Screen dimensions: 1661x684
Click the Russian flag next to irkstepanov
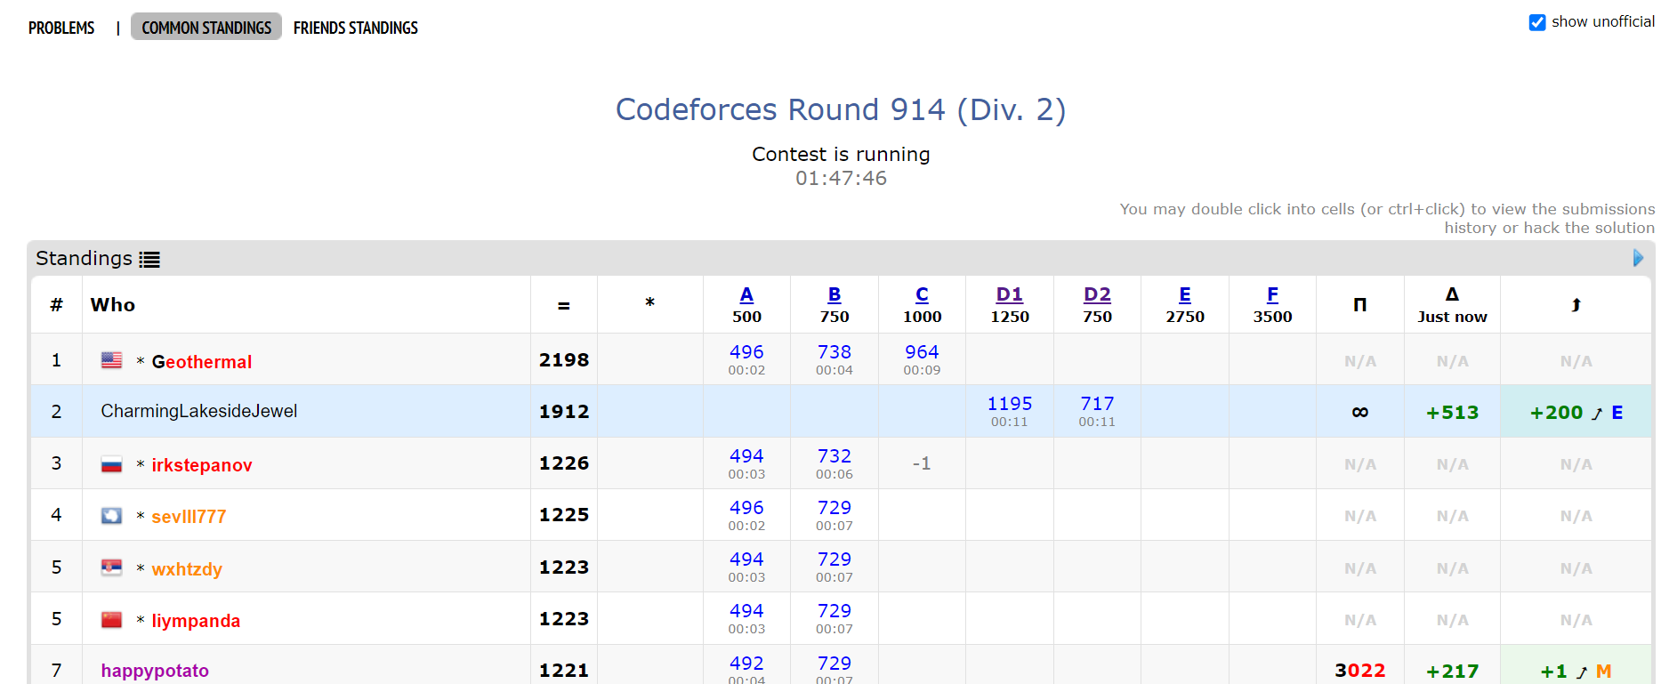pos(111,464)
